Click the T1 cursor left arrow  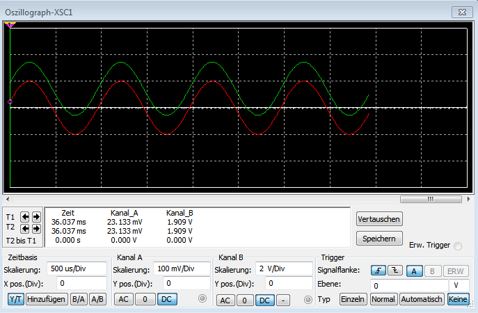24,216
